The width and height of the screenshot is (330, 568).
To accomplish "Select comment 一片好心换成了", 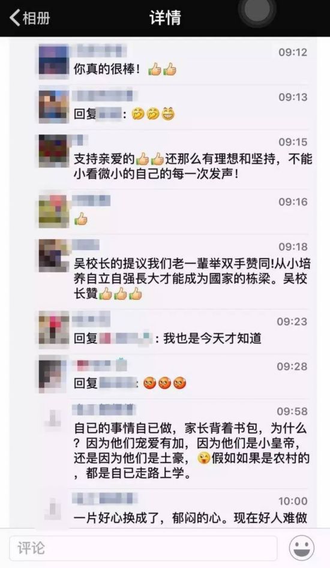I will pyautogui.click(x=191, y=518).
